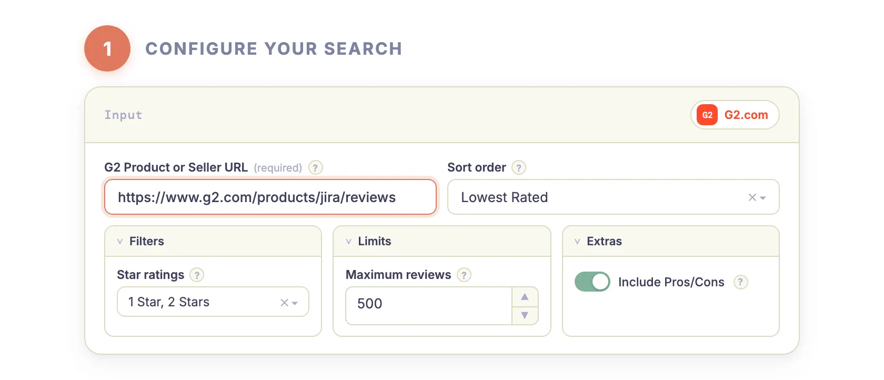Collapse the Extras section
884x380 pixels.
click(x=578, y=241)
